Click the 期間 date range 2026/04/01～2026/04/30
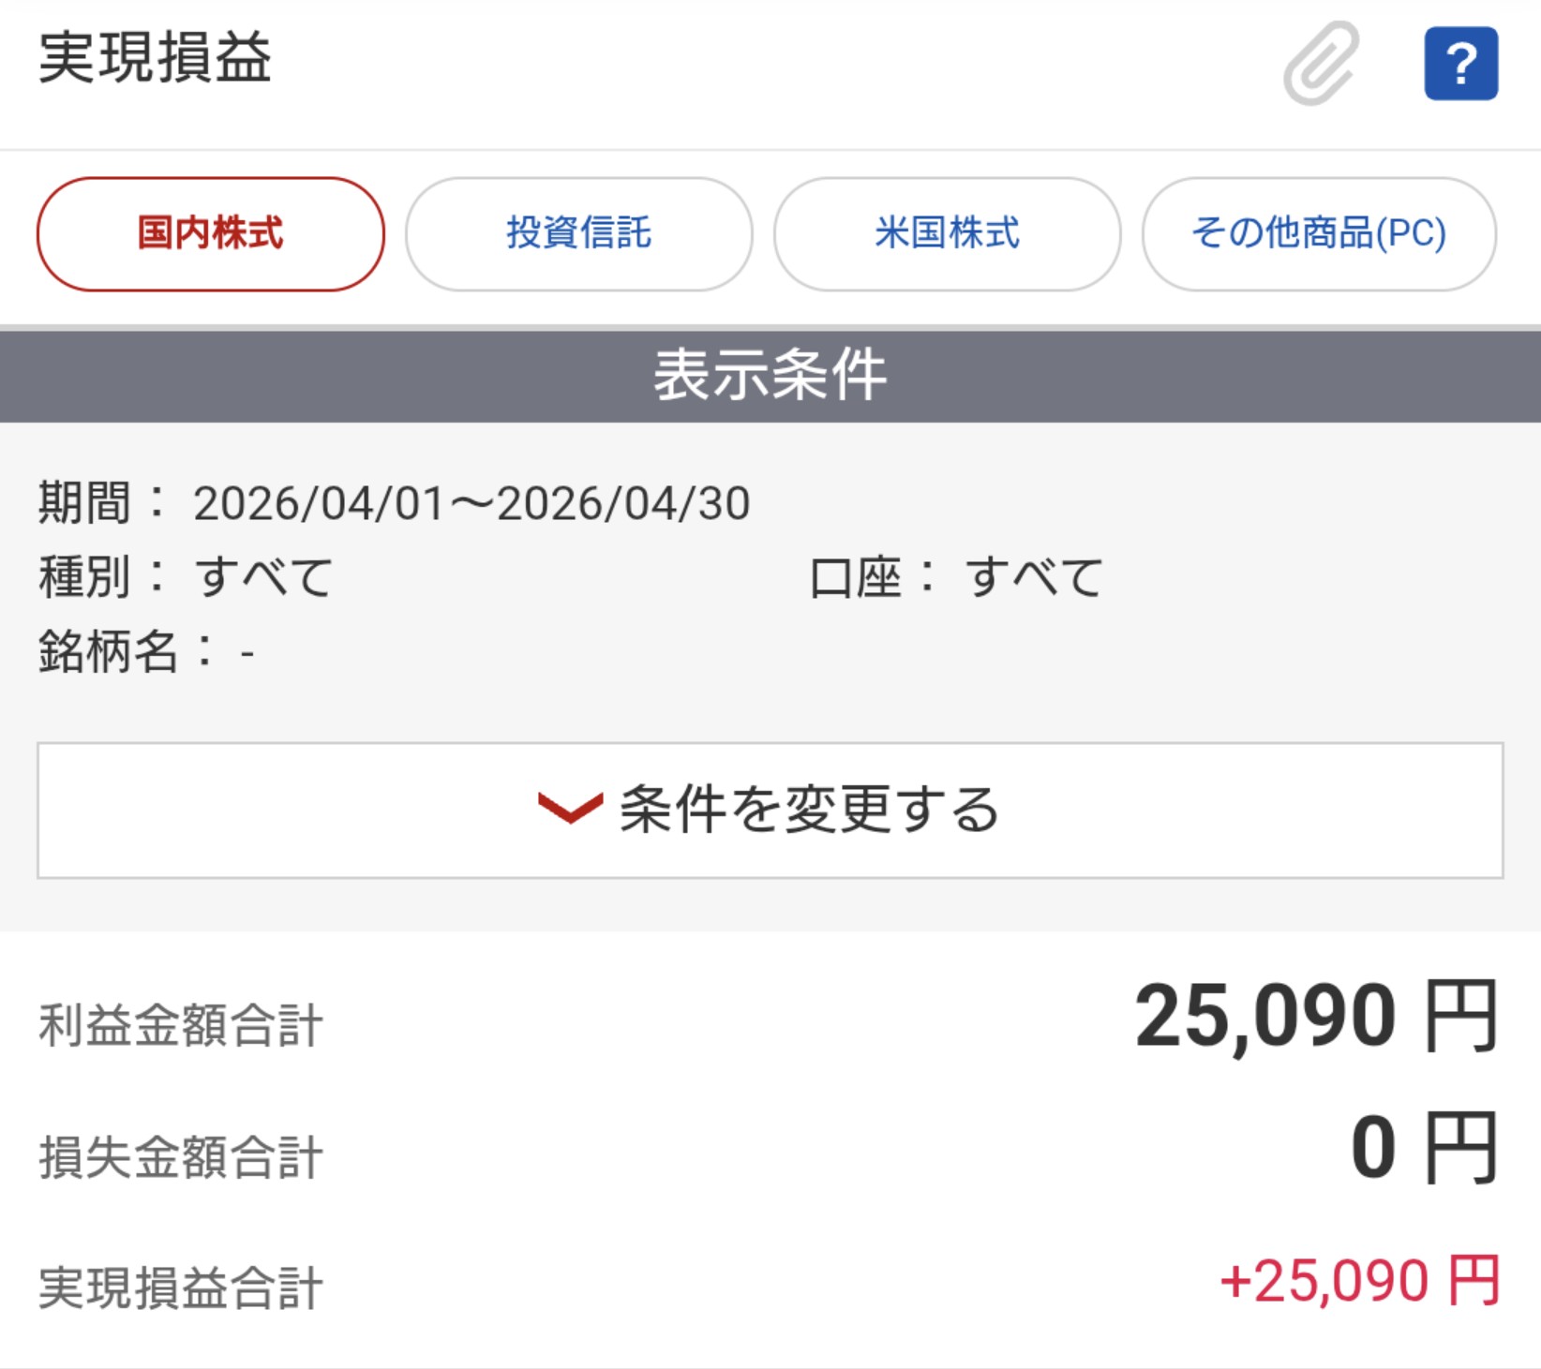The width and height of the screenshot is (1541, 1369). 471,504
